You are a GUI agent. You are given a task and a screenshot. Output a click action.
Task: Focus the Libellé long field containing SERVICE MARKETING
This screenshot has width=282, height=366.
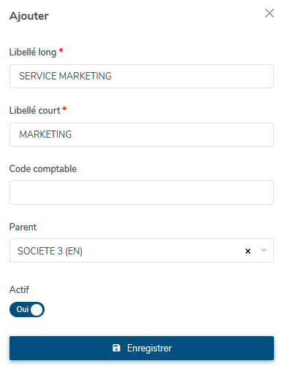click(x=142, y=76)
